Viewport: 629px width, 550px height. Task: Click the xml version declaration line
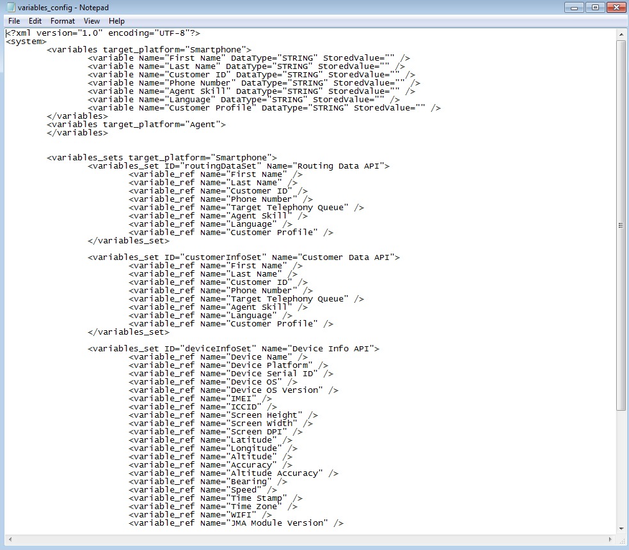click(103, 33)
